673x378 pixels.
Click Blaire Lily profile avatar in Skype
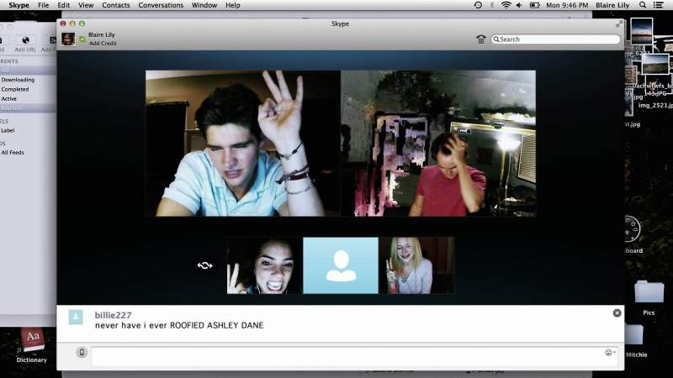(x=68, y=39)
